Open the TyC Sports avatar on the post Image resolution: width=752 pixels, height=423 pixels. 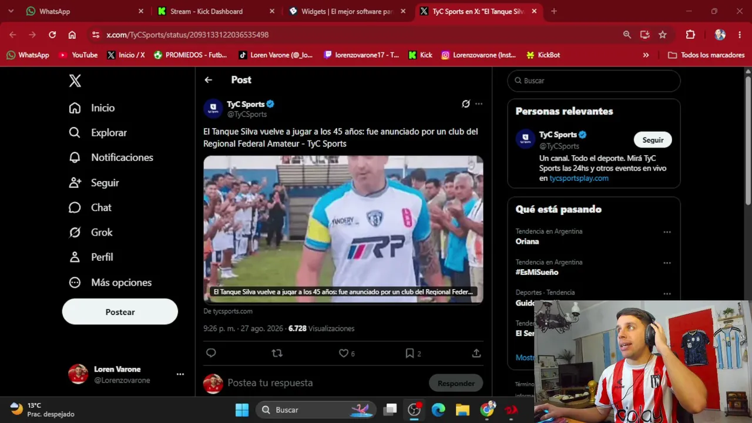tap(213, 109)
